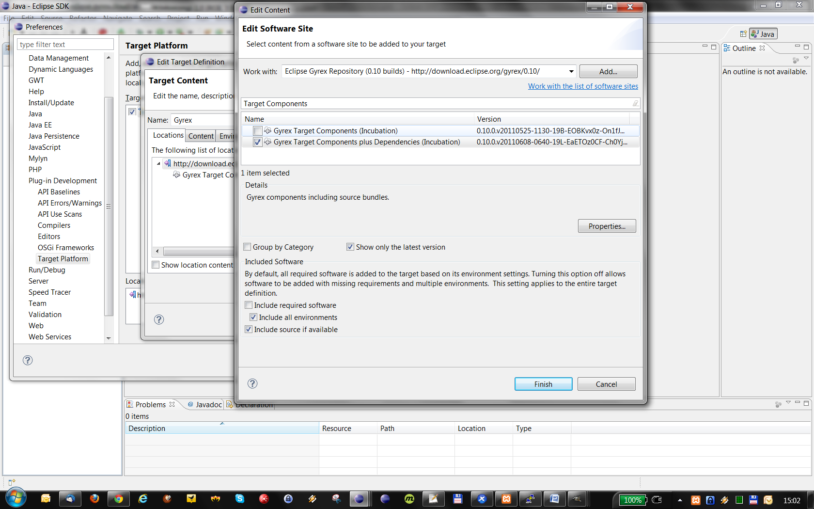Open Skype from the taskbar
Image resolution: width=814 pixels, height=509 pixels.
(240, 498)
